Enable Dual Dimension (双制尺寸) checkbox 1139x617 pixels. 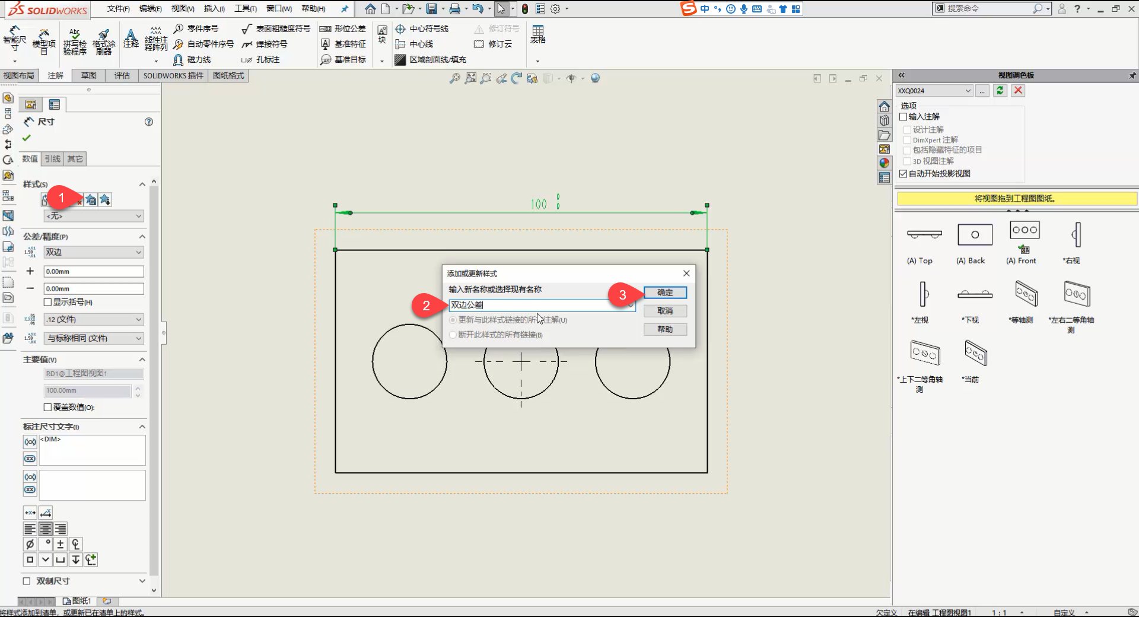[26, 581]
